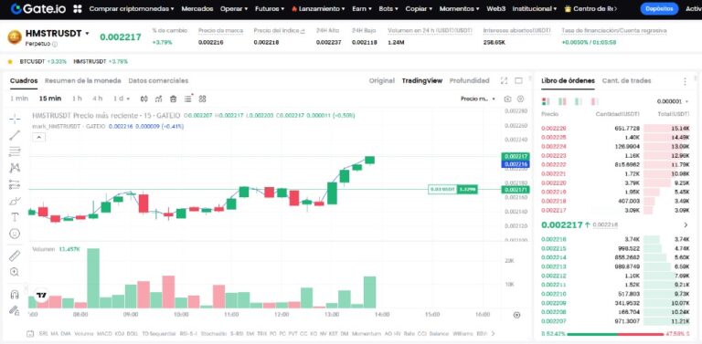Open the apps grid next to logo
702x344 pixels.
coord(78,8)
